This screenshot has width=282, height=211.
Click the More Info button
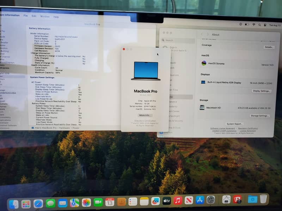pyautogui.click(x=145, y=115)
